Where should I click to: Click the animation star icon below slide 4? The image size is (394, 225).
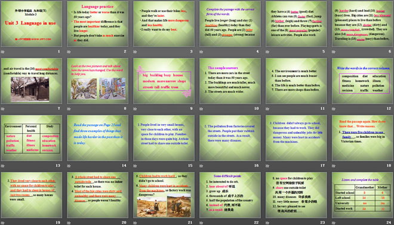pos(201,52)
